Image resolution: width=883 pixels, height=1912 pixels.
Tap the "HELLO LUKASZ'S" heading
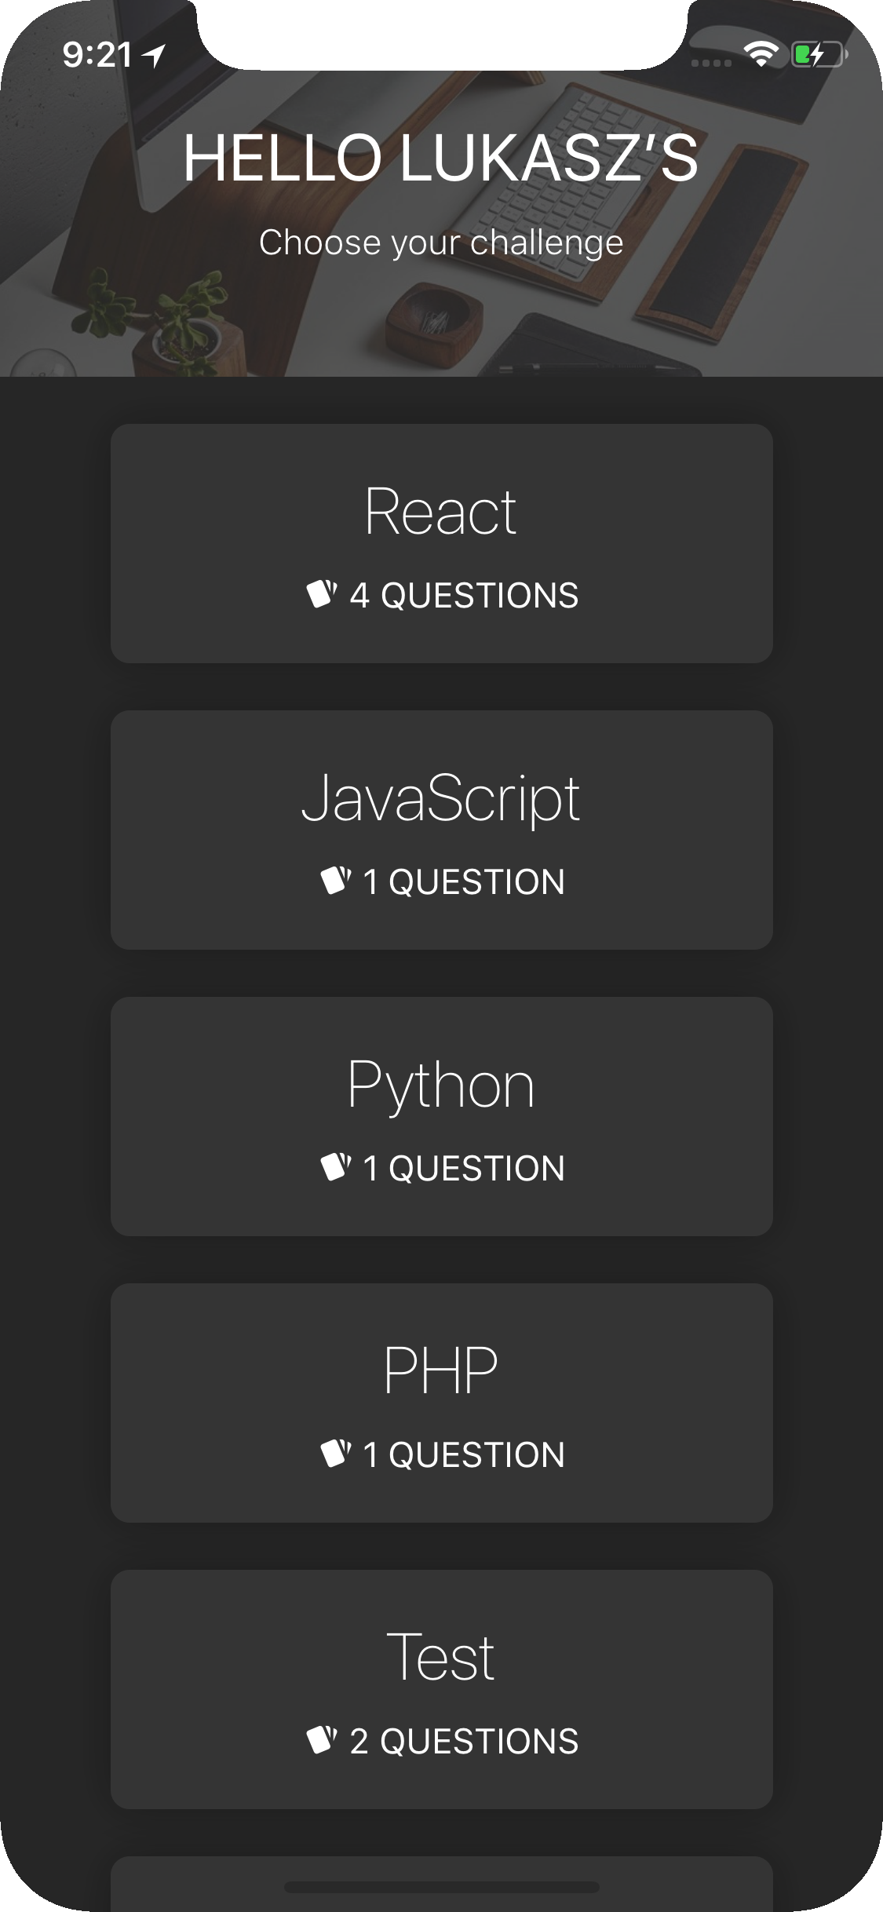tap(441, 158)
